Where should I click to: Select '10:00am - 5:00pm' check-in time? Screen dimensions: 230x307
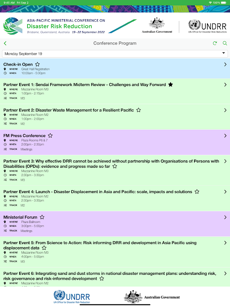click(x=33, y=73)
